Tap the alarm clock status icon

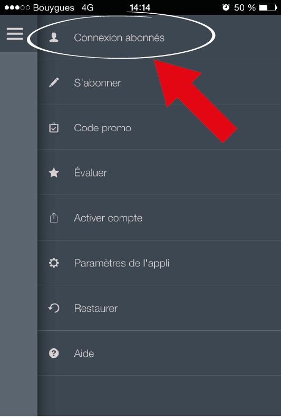(x=226, y=7)
